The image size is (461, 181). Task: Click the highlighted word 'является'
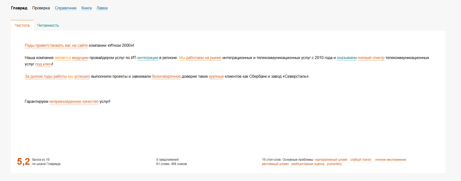point(63,58)
